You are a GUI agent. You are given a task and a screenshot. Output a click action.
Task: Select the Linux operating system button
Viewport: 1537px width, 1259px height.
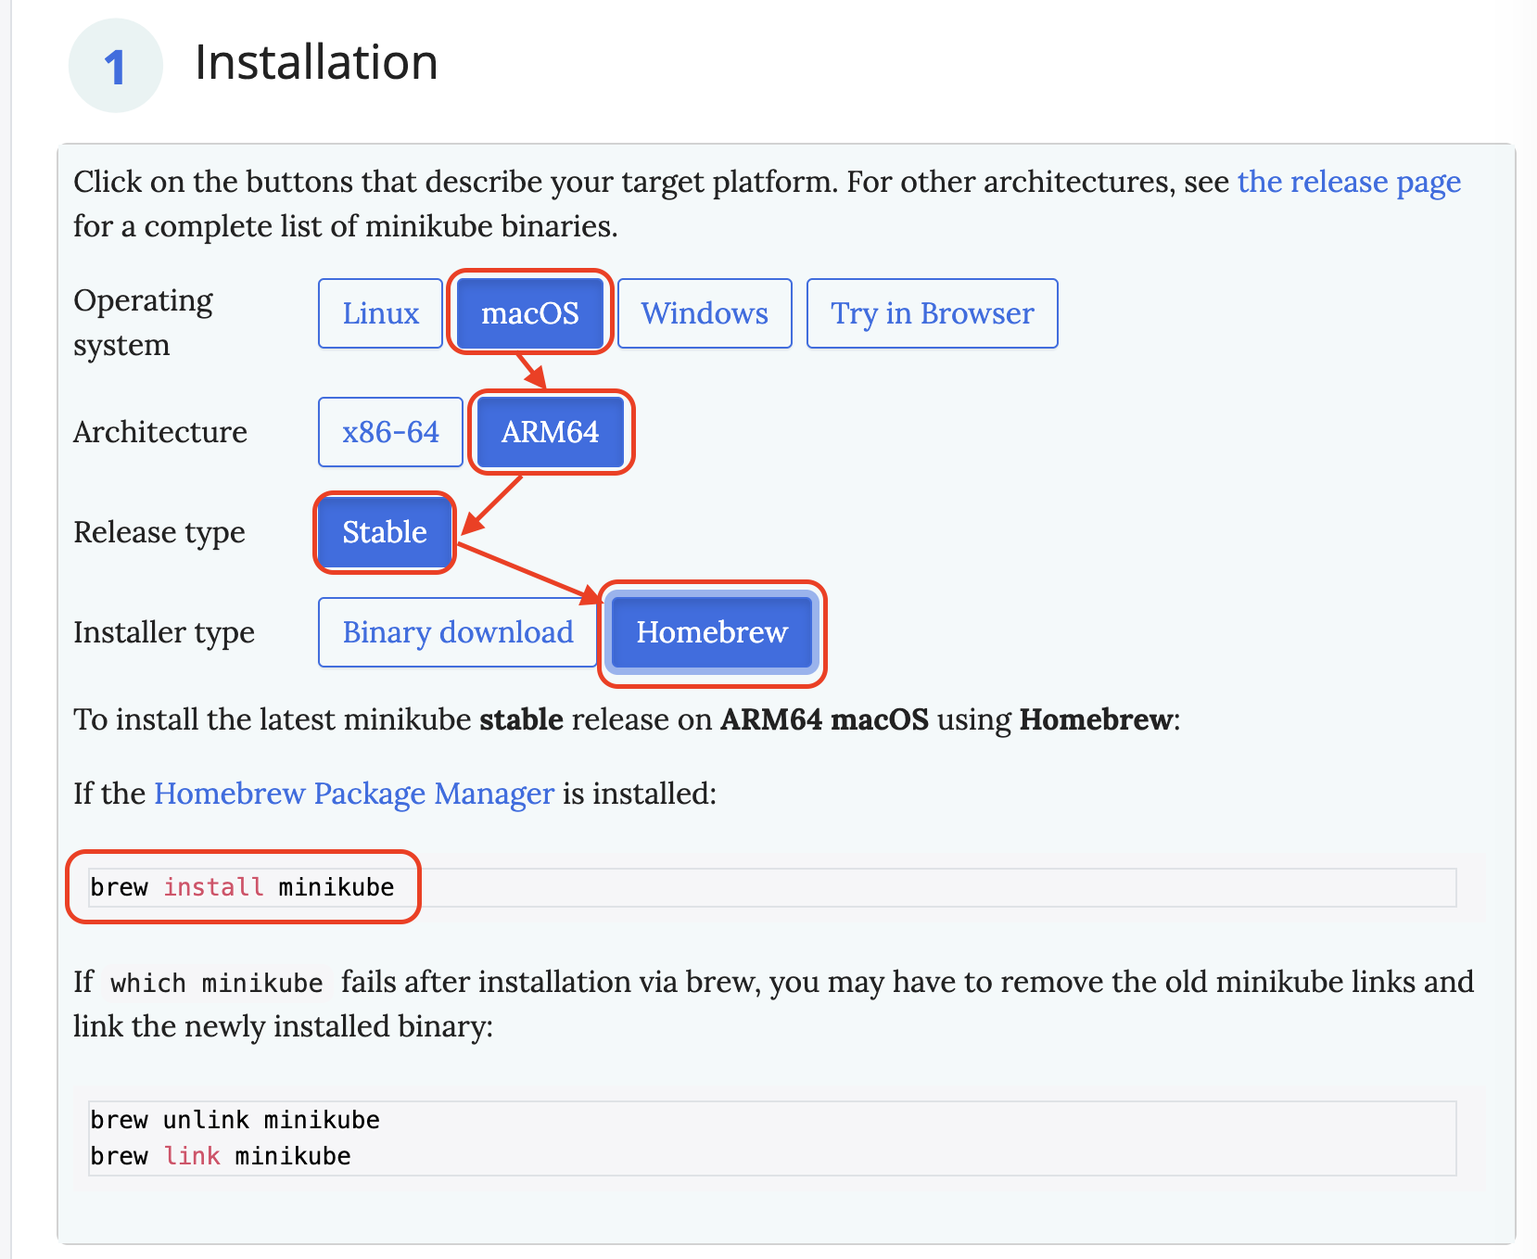[x=380, y=313]
